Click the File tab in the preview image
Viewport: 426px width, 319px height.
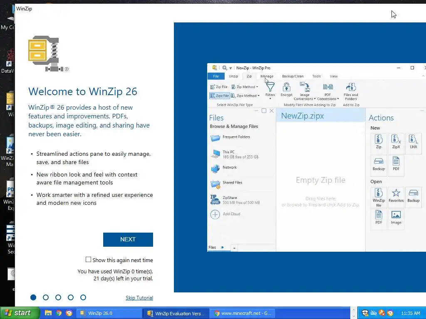(216, 76)
